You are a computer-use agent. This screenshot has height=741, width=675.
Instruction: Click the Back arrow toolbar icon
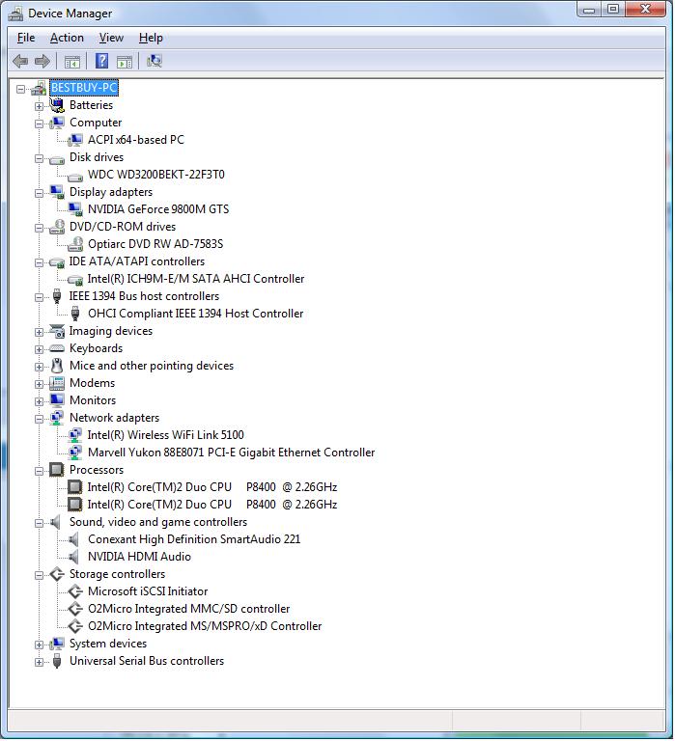pyautogui.click(x=20, y=61)
